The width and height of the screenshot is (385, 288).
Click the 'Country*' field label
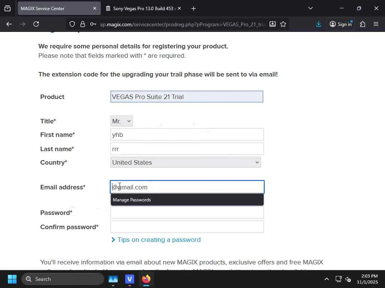pyautogui.click(x=54, y=163)
